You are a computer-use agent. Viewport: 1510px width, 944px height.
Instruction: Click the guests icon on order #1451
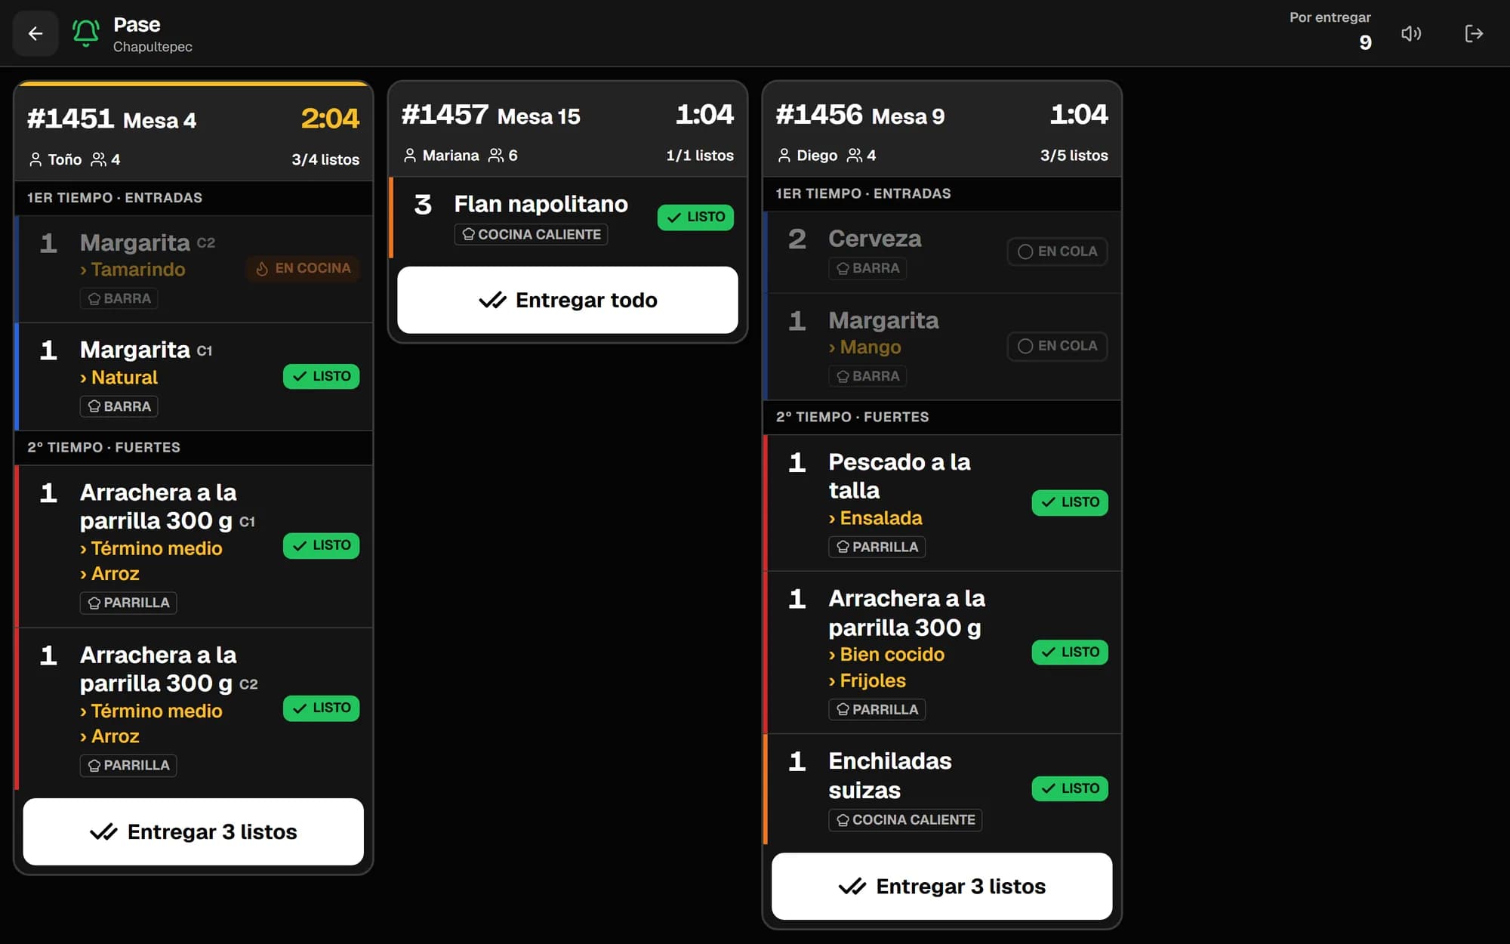(x=99, y=159)
